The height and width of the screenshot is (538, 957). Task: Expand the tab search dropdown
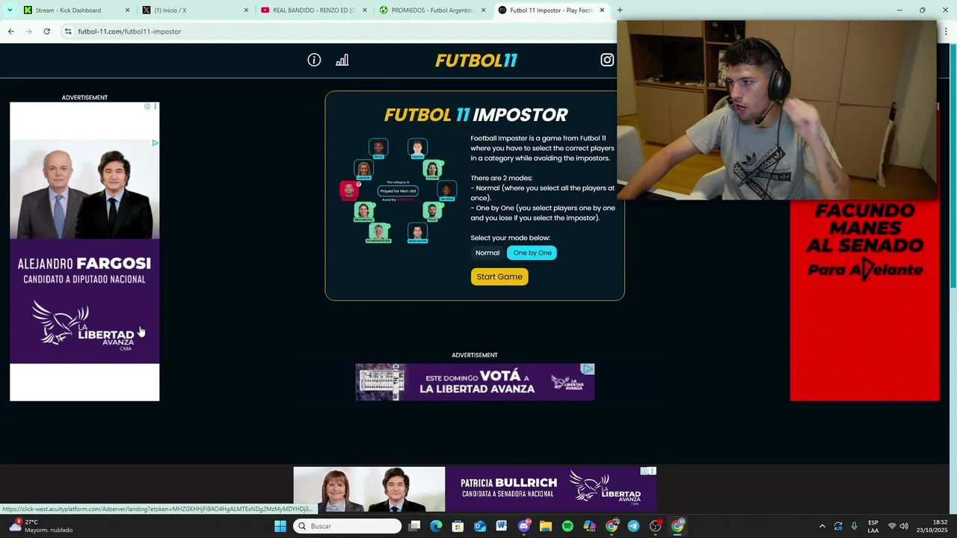(10, 10)
